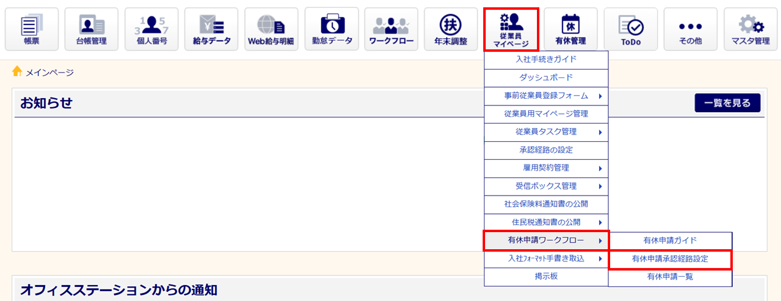Open マスタ管理 gear icon

tap(750, 29)
